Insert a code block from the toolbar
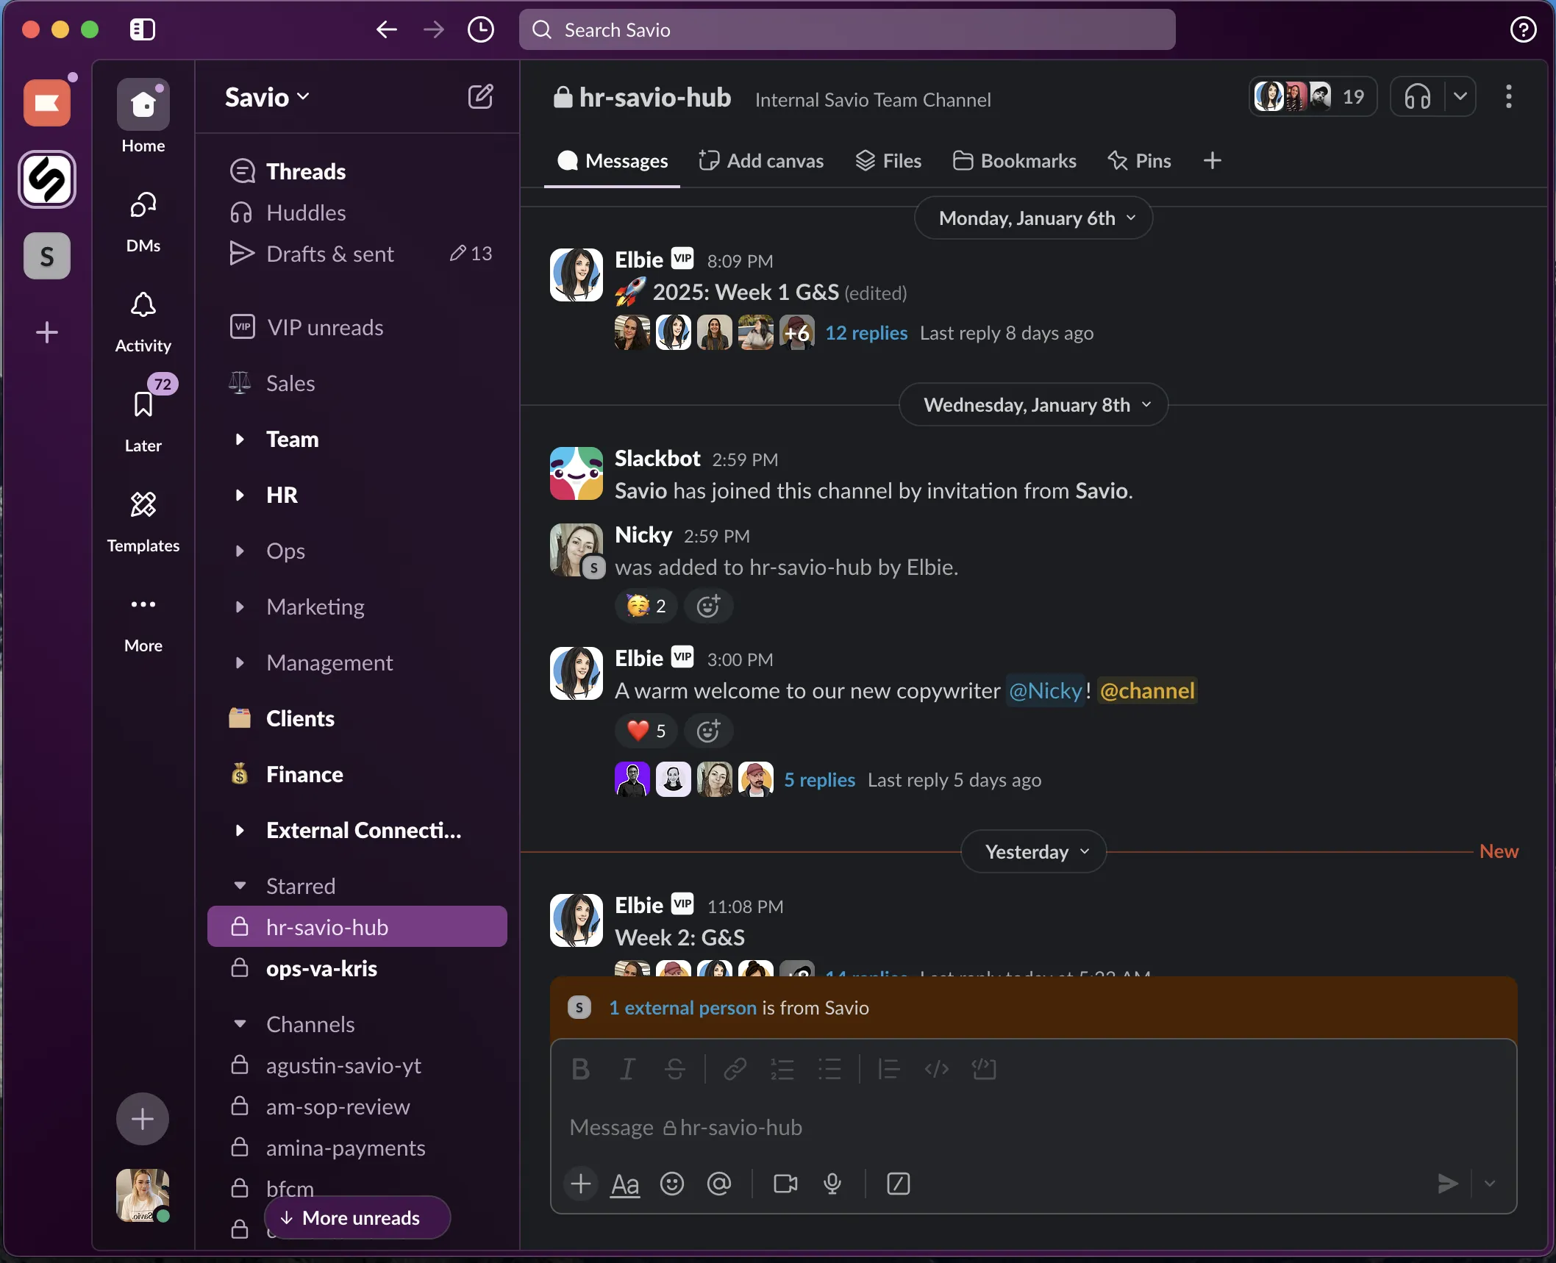This screenshot has width=1556, height=1263. [x=983, y=1069]
